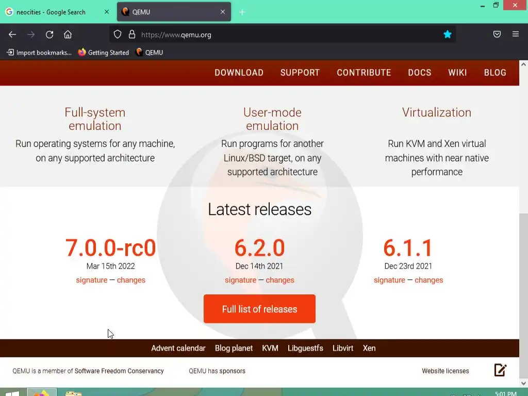528x396 pixels.
Task: Open the Advent calendar footer link
Action: pyautogui.click(x=178, y=348)
